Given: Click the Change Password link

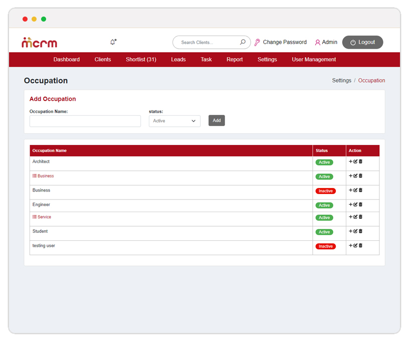Looking at the screenshot, I should [284, 42].
